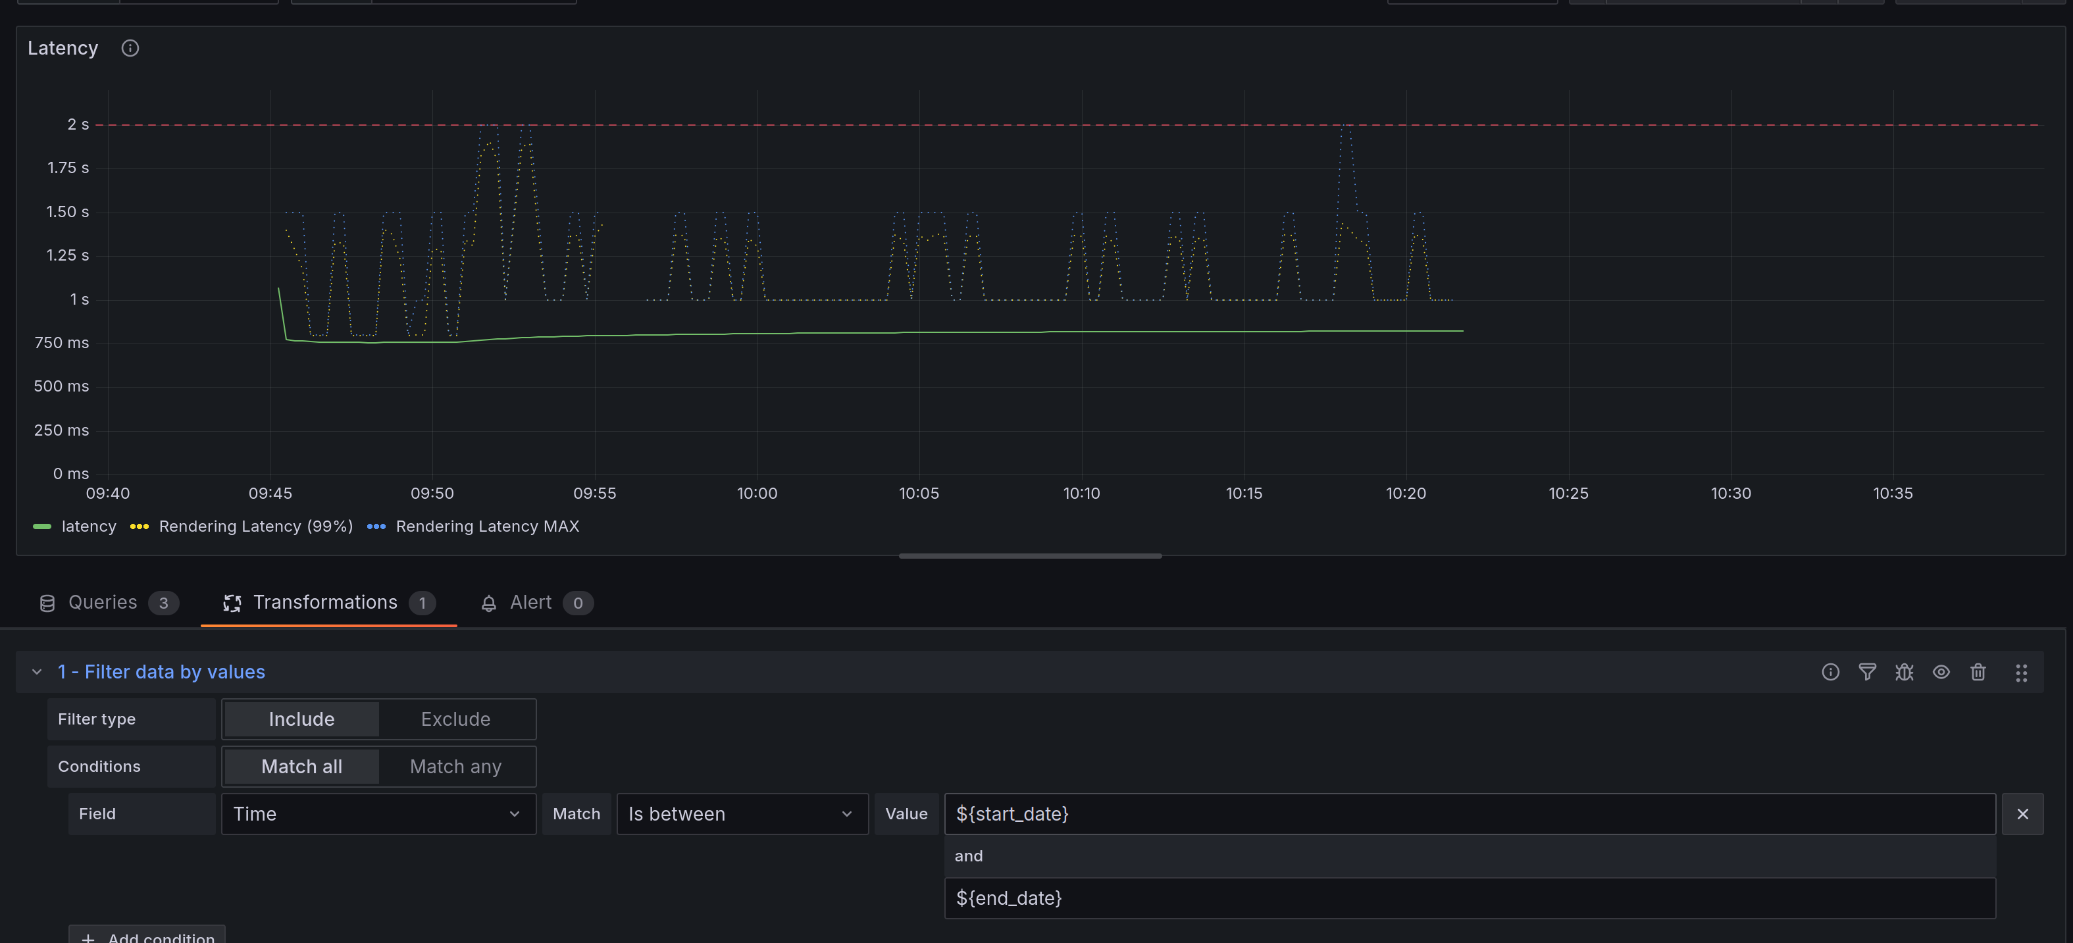Click the ${end_date} value field
The width and height of the screenshot is (2073, 943).
(1469, 898)
